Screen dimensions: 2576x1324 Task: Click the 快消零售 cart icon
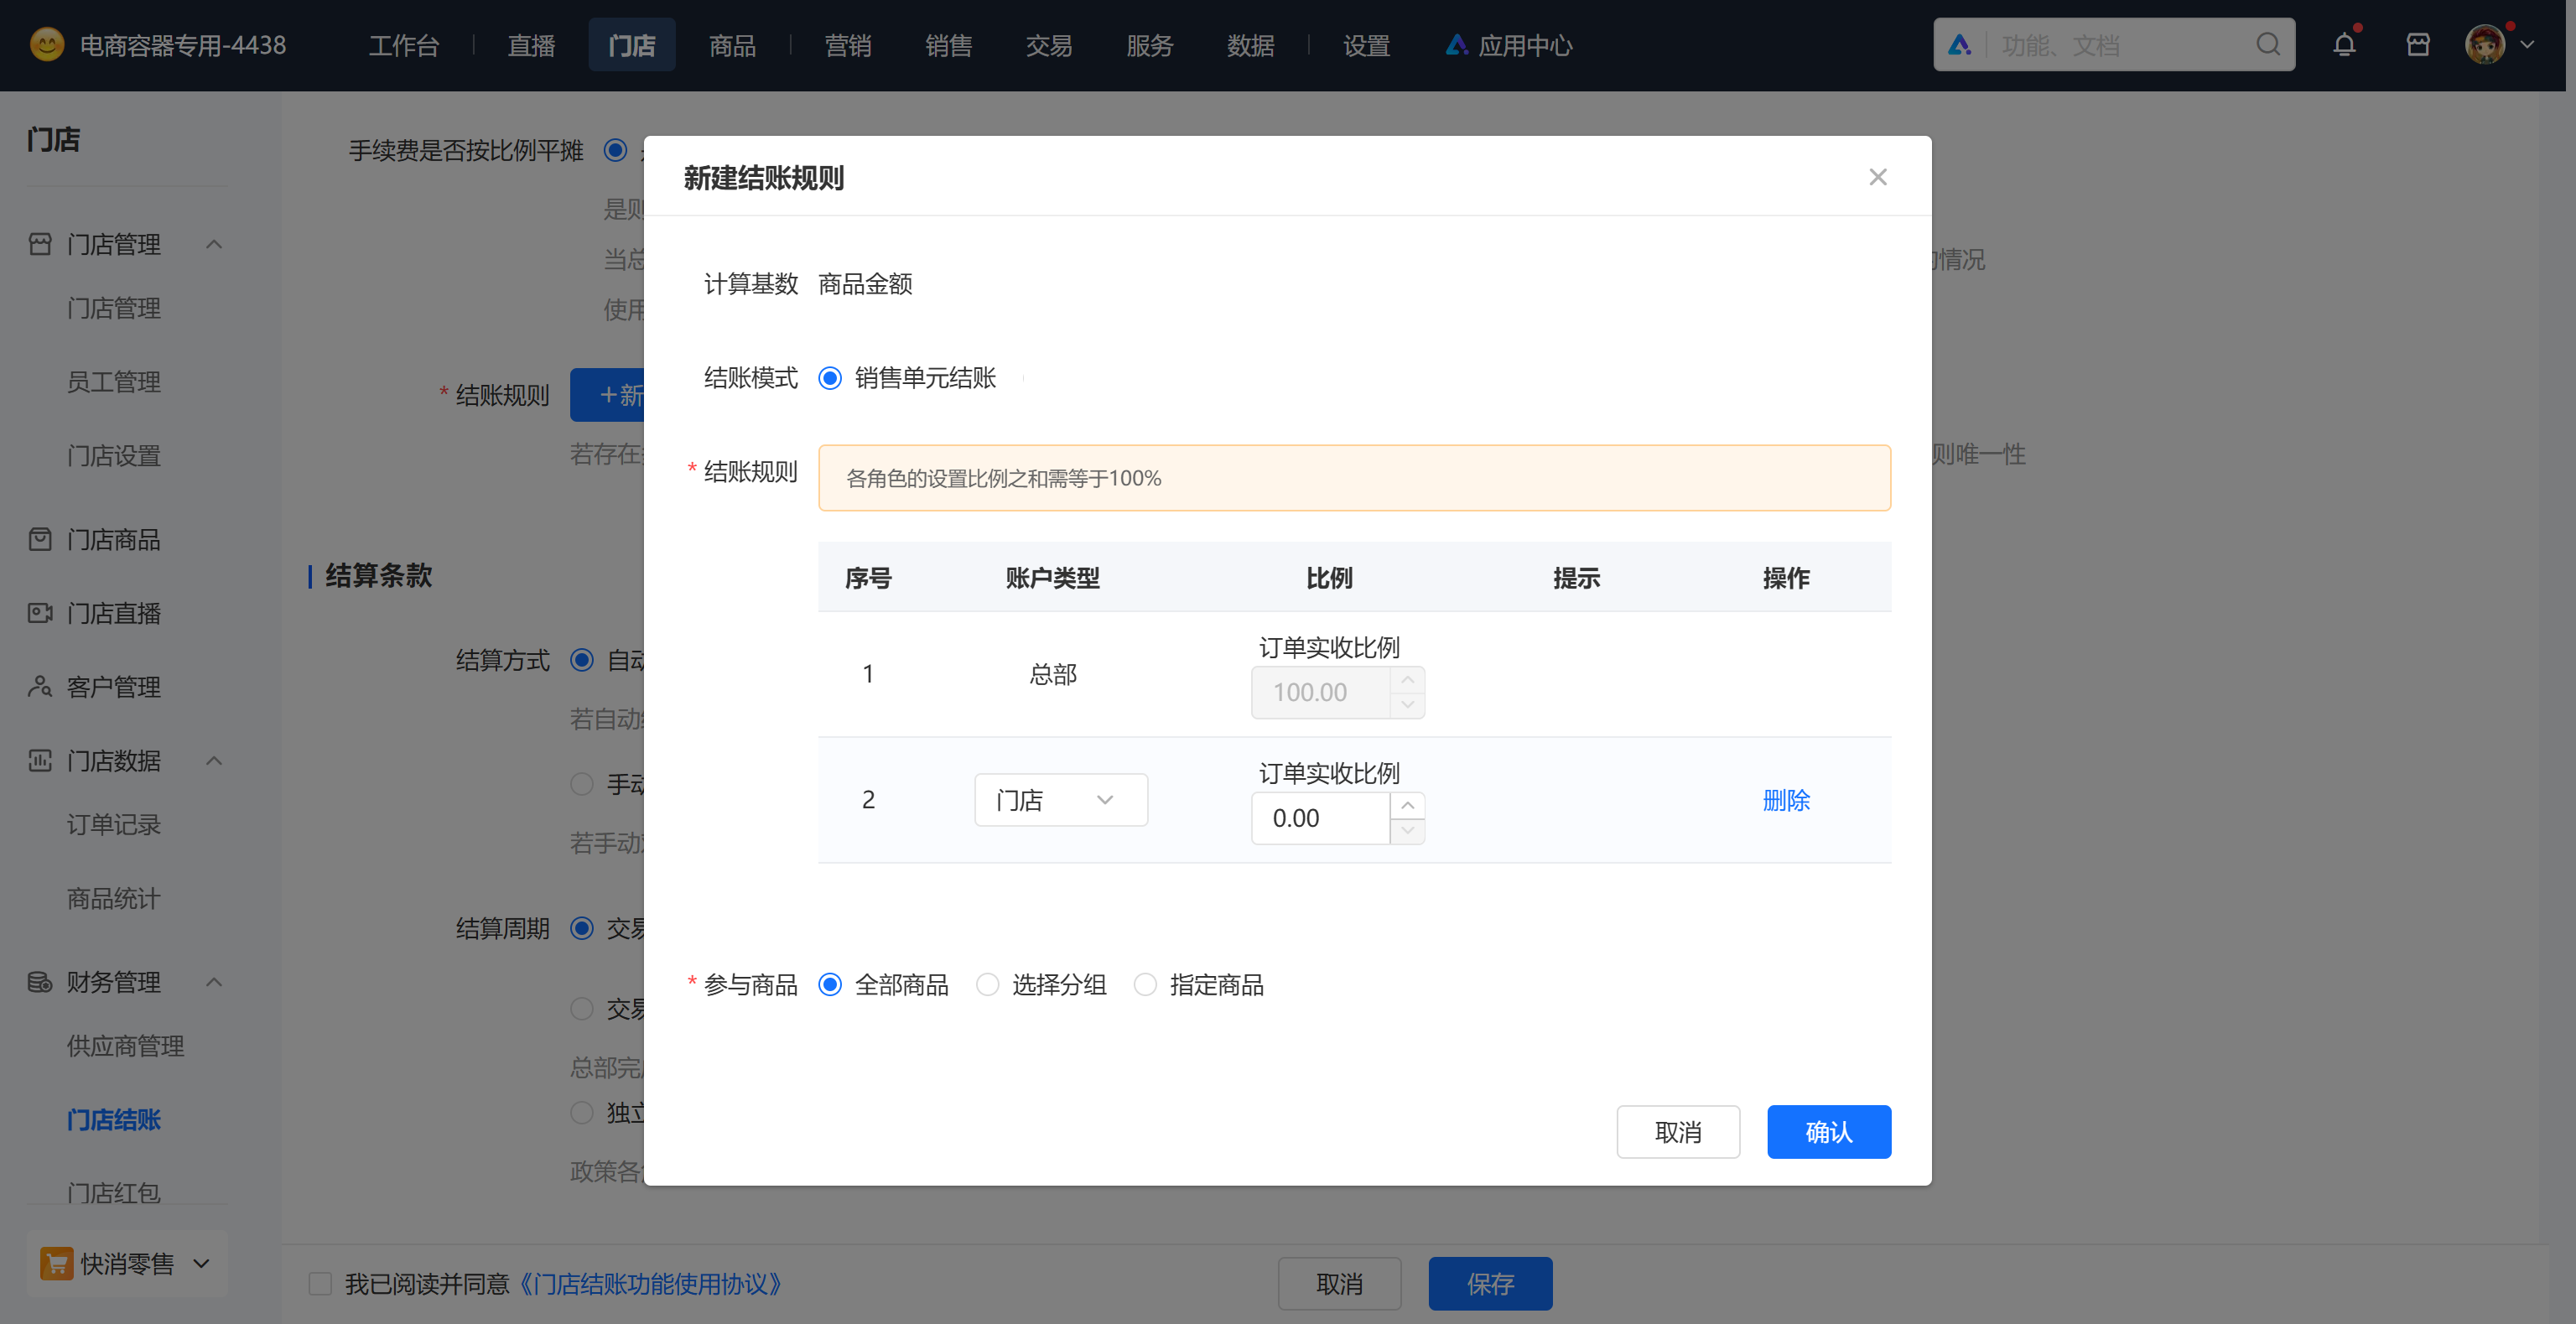coord(57,1264)
